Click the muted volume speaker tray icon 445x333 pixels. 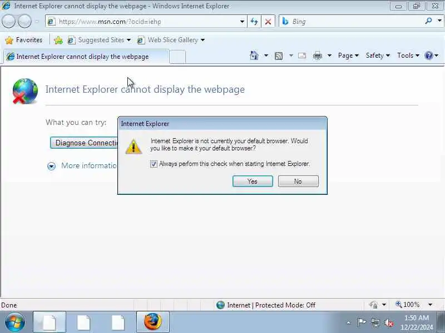click(x=389, y=322)
